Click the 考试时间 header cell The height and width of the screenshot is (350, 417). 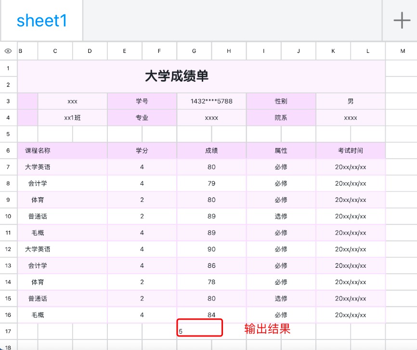point(351,150)
